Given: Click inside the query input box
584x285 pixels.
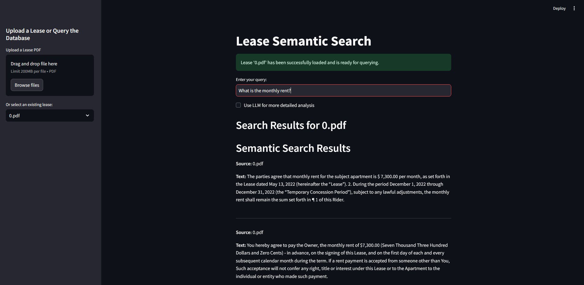Looking at the screenshot, I should tap(343, 90).
